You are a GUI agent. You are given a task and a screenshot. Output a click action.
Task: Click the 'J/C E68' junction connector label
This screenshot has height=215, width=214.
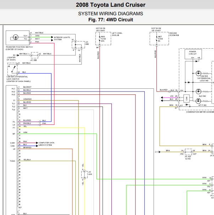click(34, 60)
